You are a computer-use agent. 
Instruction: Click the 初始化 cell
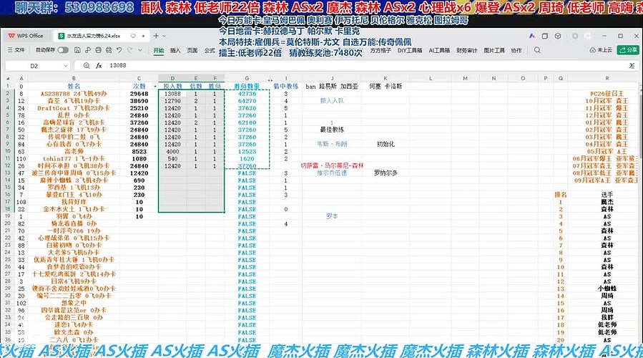[386, 144]
